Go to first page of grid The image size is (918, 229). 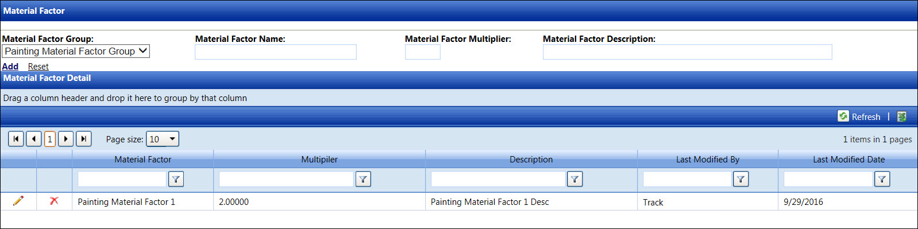tap(16, 139)
